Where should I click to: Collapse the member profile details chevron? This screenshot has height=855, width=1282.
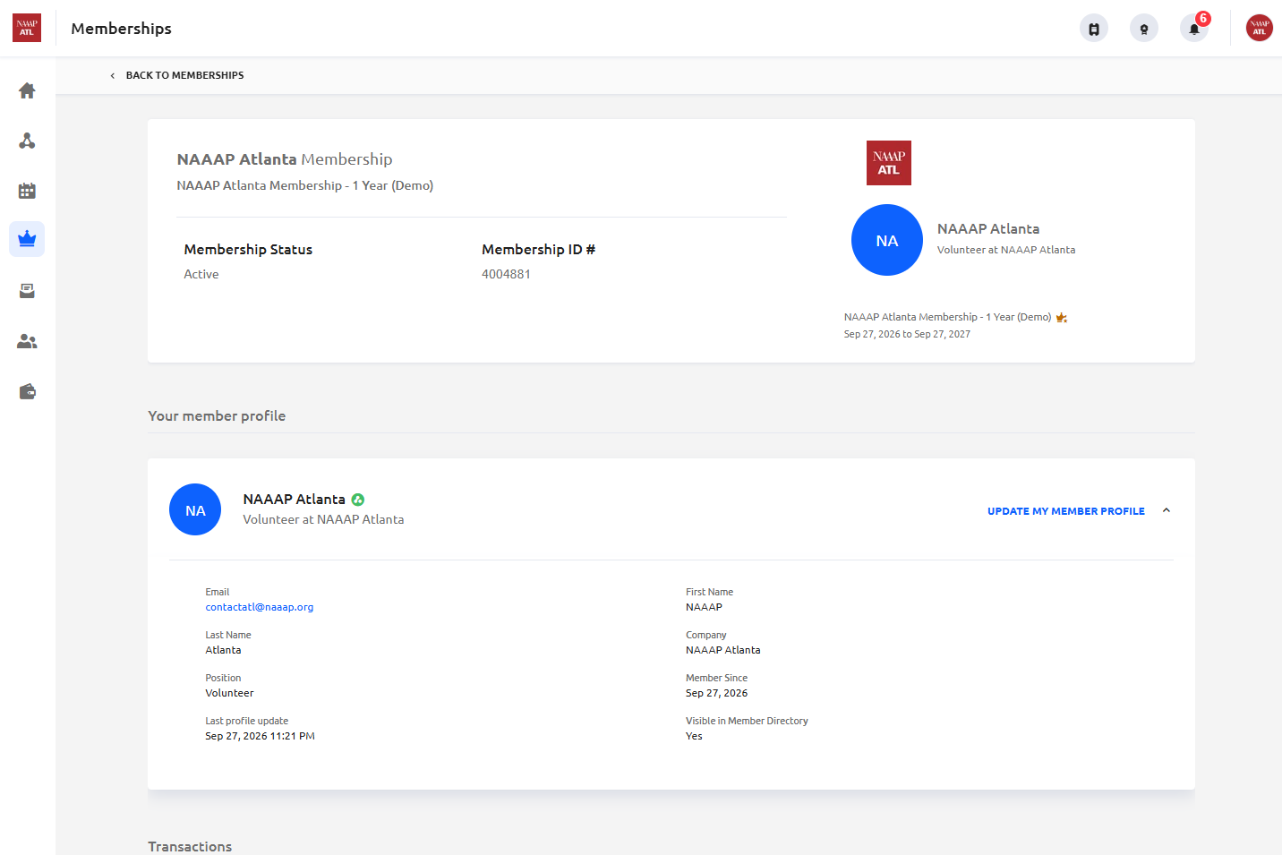pos(1167,510)
